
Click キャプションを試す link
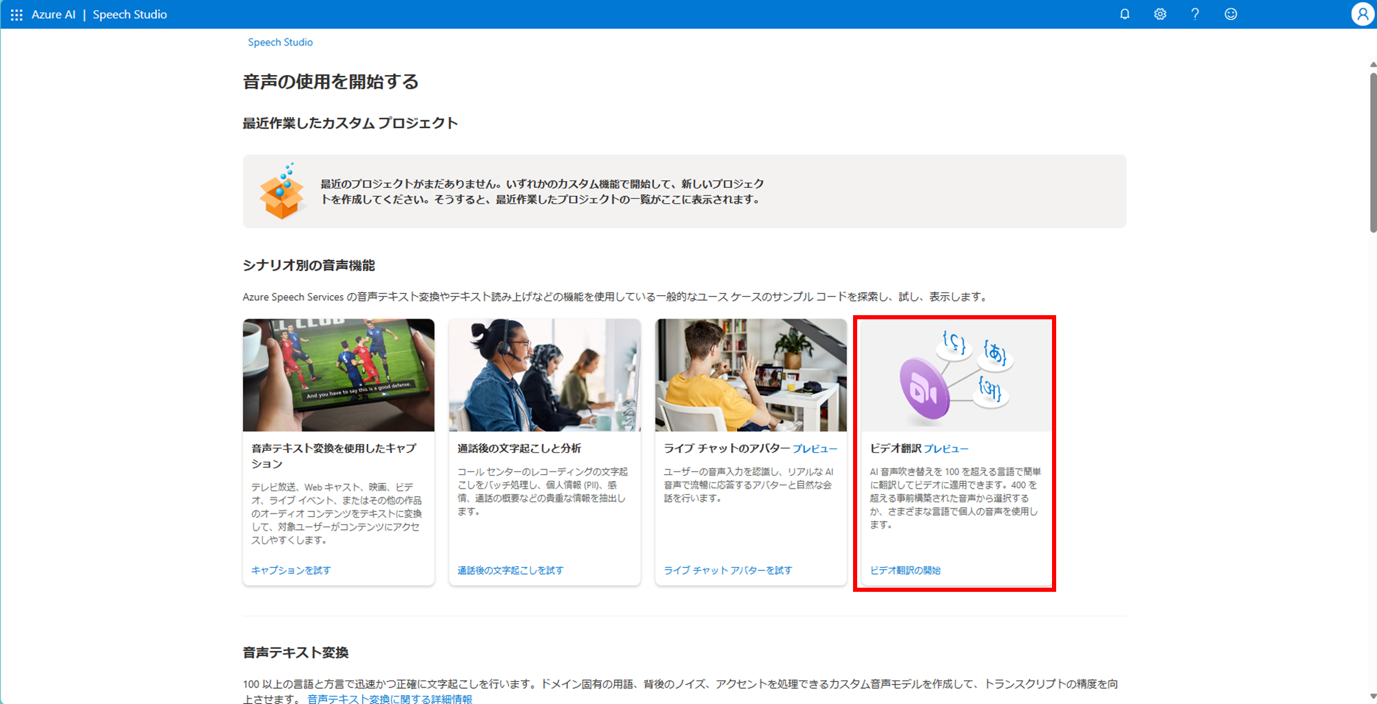[x=291, y=570]
